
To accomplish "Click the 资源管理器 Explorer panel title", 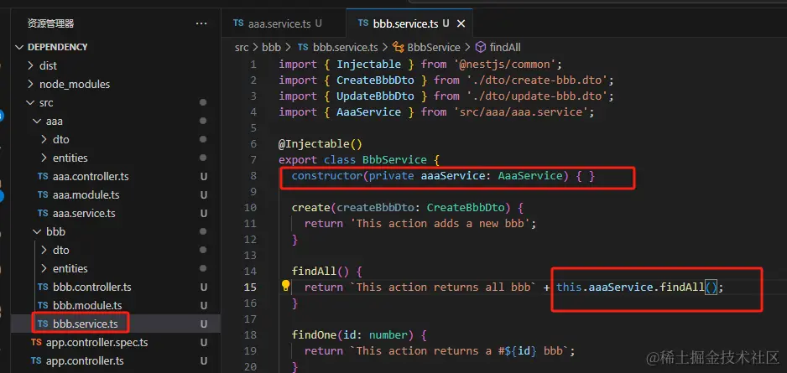I will [x=50, y=23].
